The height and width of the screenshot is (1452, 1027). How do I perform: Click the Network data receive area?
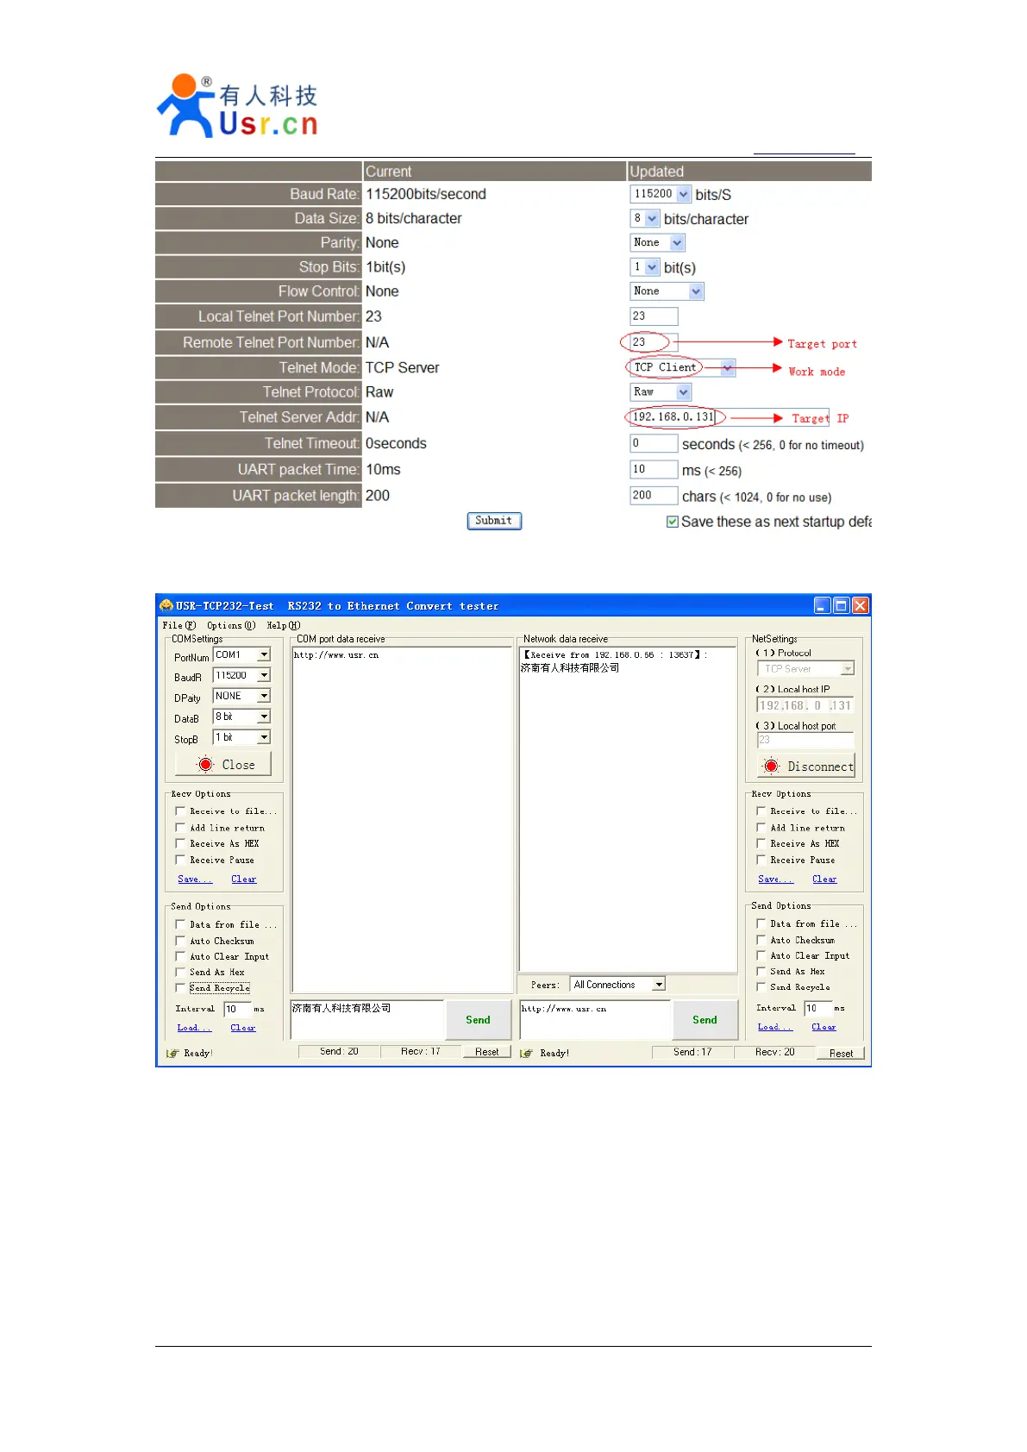tap(627, 809)
